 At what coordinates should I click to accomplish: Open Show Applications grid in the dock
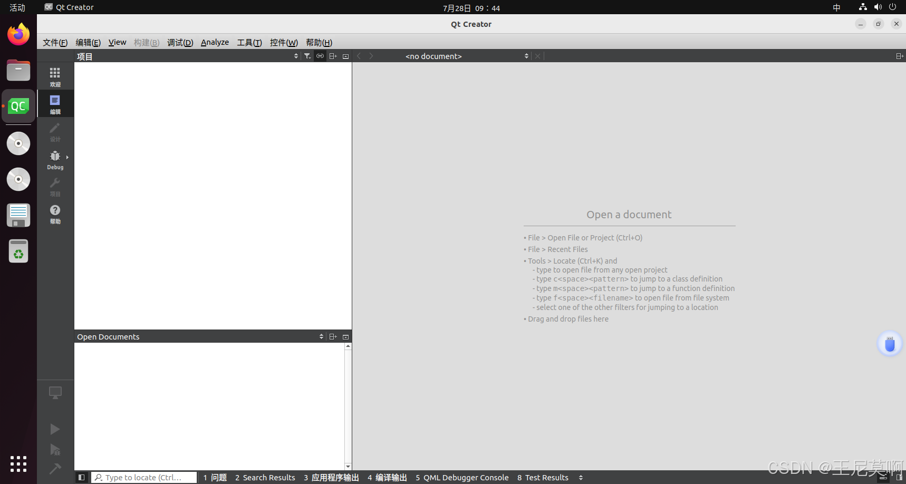[x=18, y=464]
